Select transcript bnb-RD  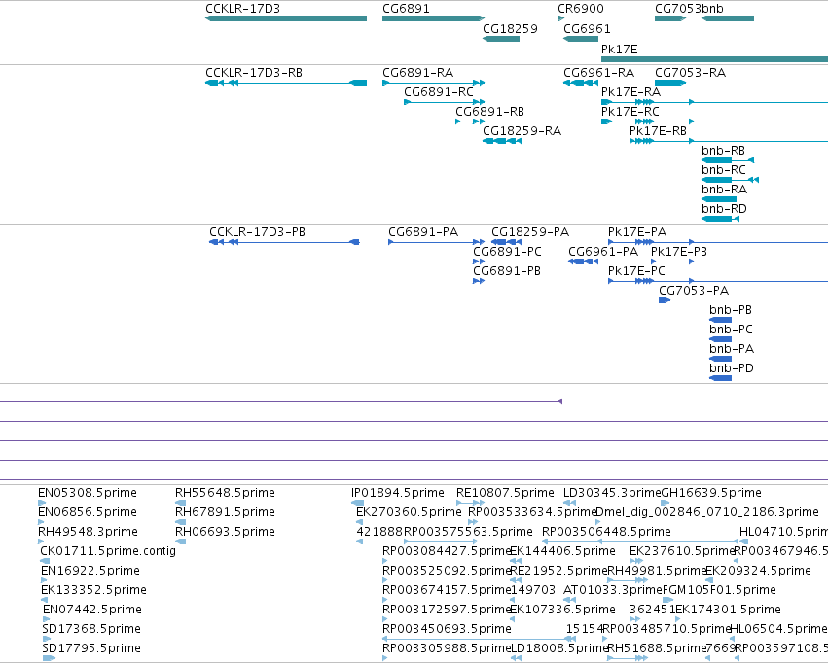tap(720, 219)
